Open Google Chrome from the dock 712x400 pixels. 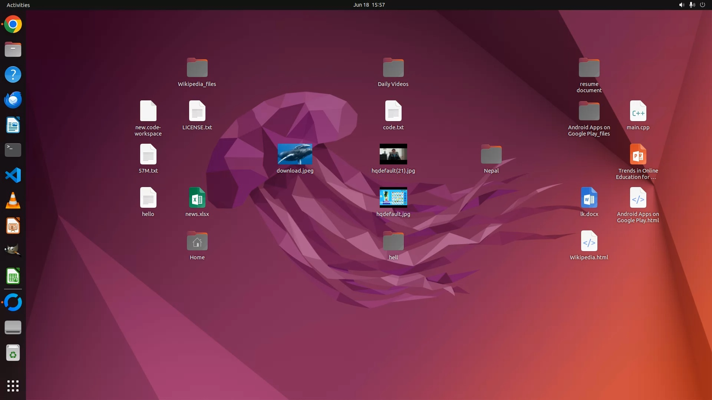click(x=13, y=24)
